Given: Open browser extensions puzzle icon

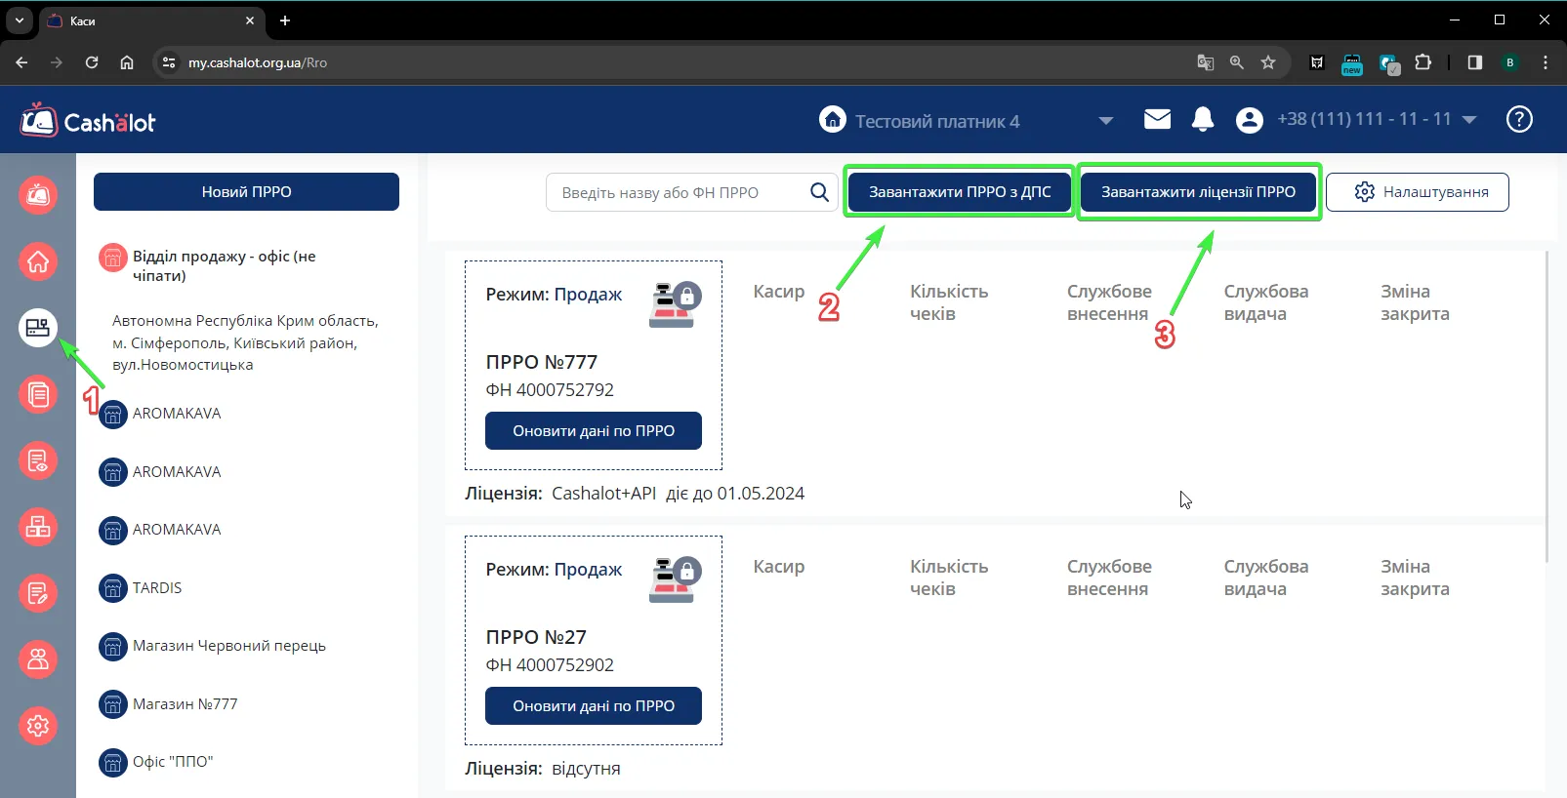Looking at the screenshot, I should tap(1423, 62).
